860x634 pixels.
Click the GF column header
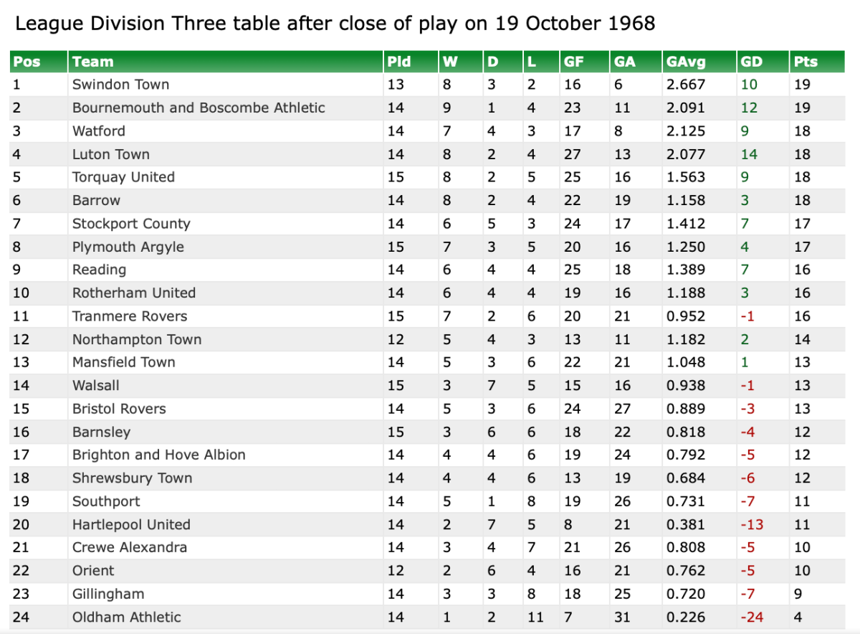(x=573, y=62)
